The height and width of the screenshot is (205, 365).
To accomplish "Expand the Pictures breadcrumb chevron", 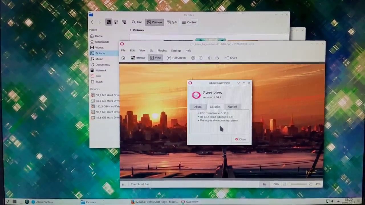I will tap(131, 30).
